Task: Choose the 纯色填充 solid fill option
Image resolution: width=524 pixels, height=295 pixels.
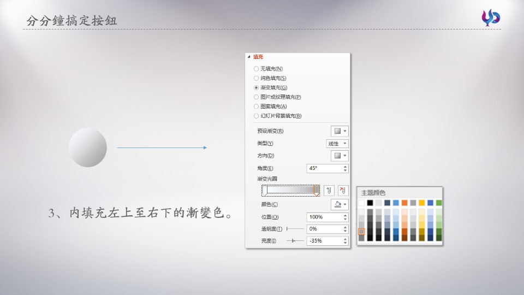Action: point(257,78)
